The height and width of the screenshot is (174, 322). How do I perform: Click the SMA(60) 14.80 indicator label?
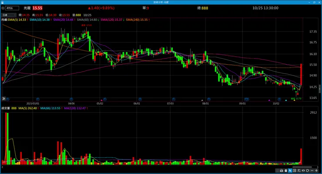click(87, 20)
